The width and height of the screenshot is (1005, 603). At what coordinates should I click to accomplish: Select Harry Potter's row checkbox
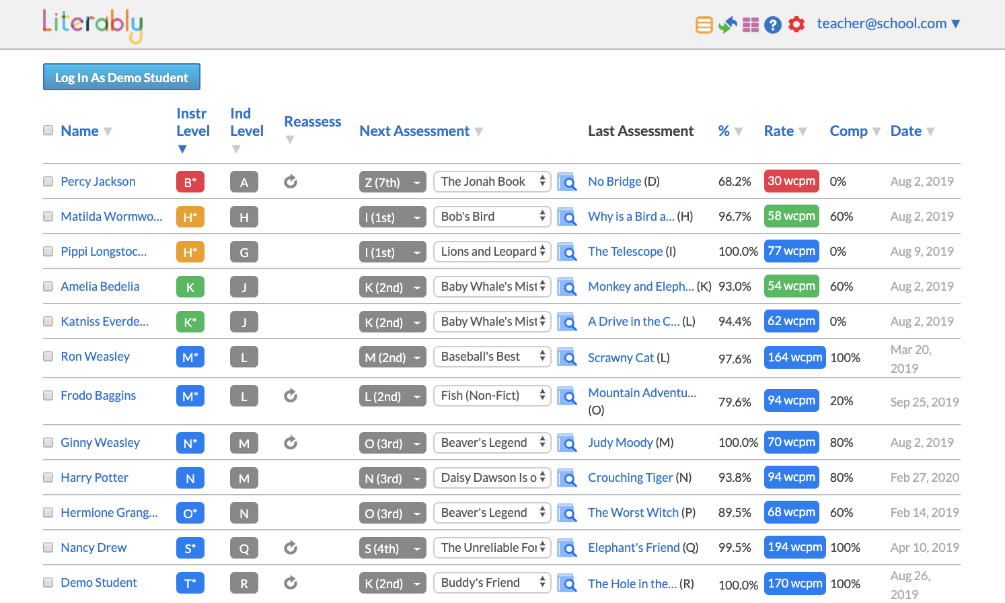pyautogui.click(x=48, y=478)
